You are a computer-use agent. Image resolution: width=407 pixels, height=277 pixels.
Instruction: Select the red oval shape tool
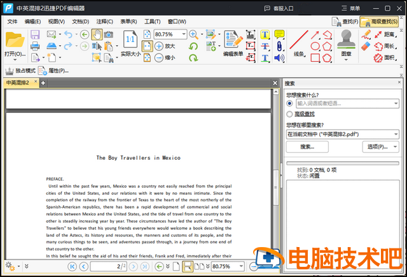point(315,46)
